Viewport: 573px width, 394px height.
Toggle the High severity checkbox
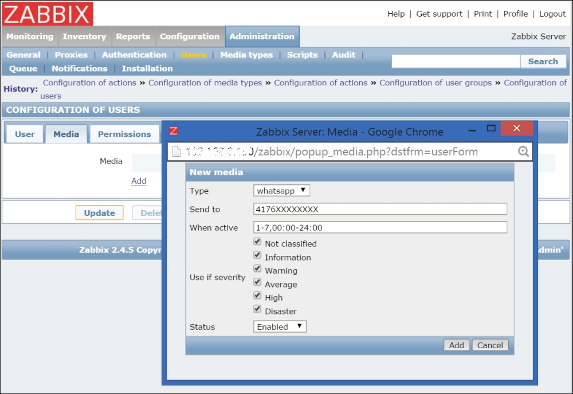click(x=257, y=296)
